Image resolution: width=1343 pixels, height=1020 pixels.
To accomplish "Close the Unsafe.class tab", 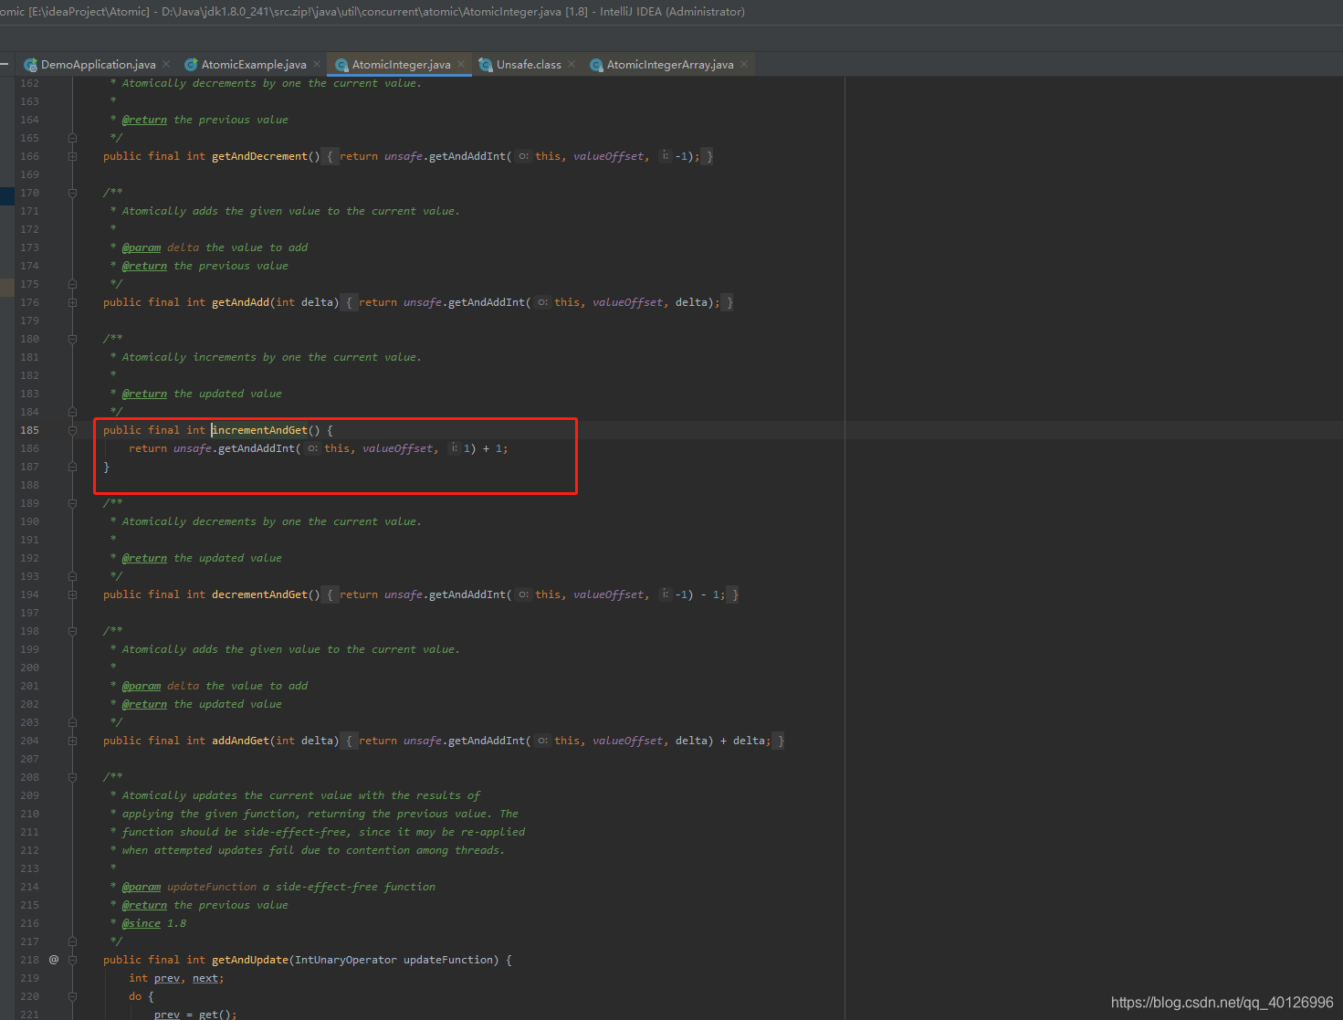I will 572,64.
